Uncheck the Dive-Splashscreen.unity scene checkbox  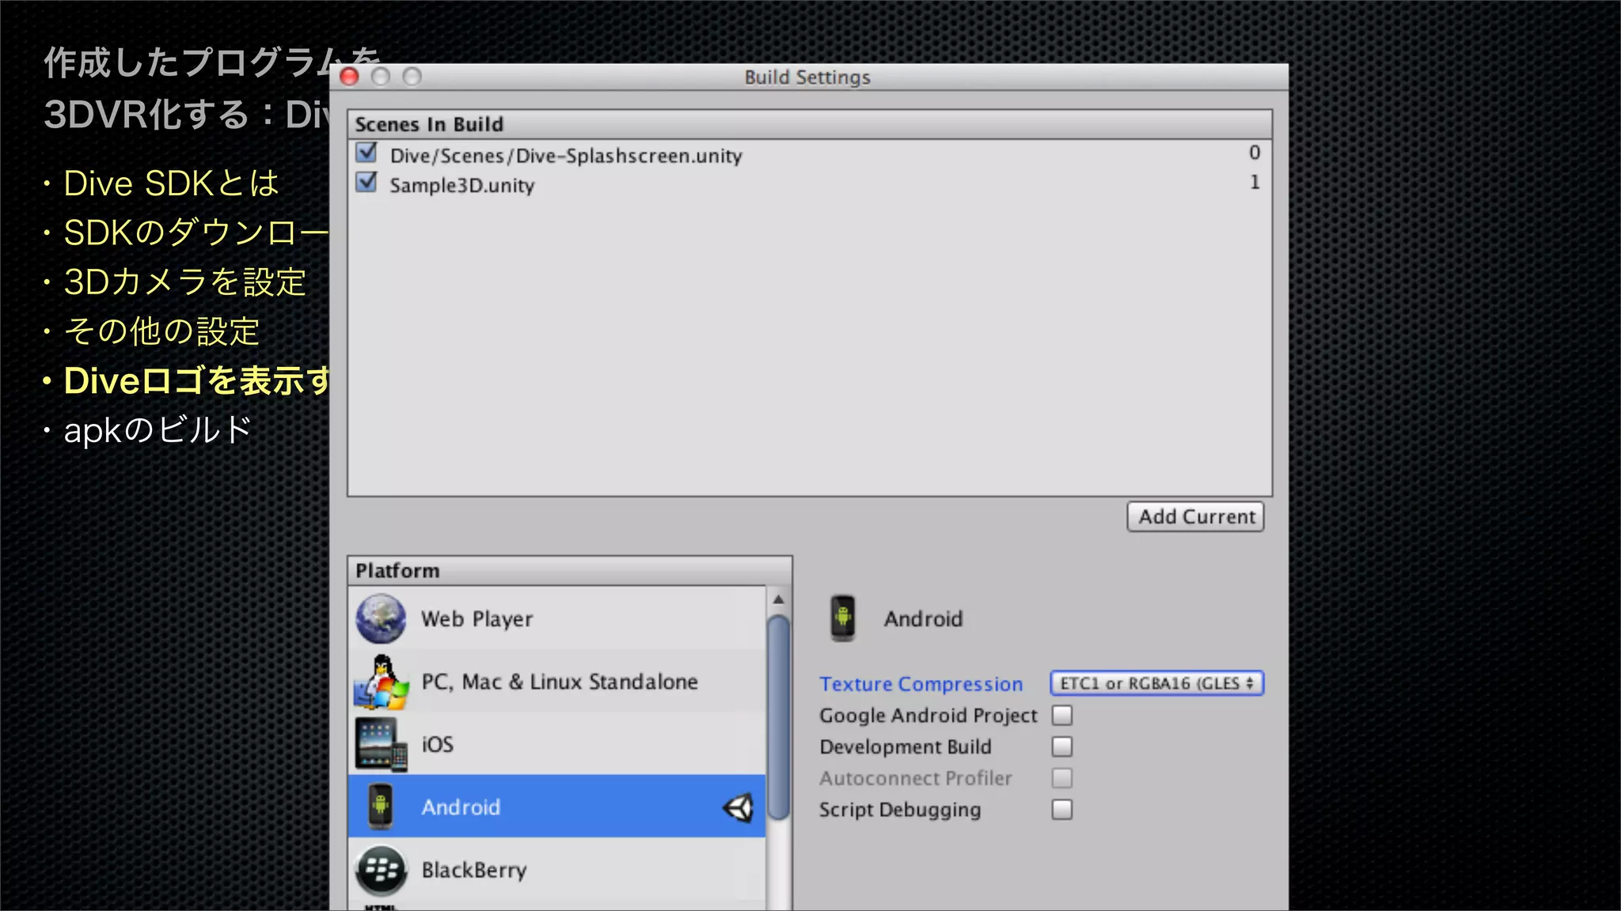click(x=366, y=153)
